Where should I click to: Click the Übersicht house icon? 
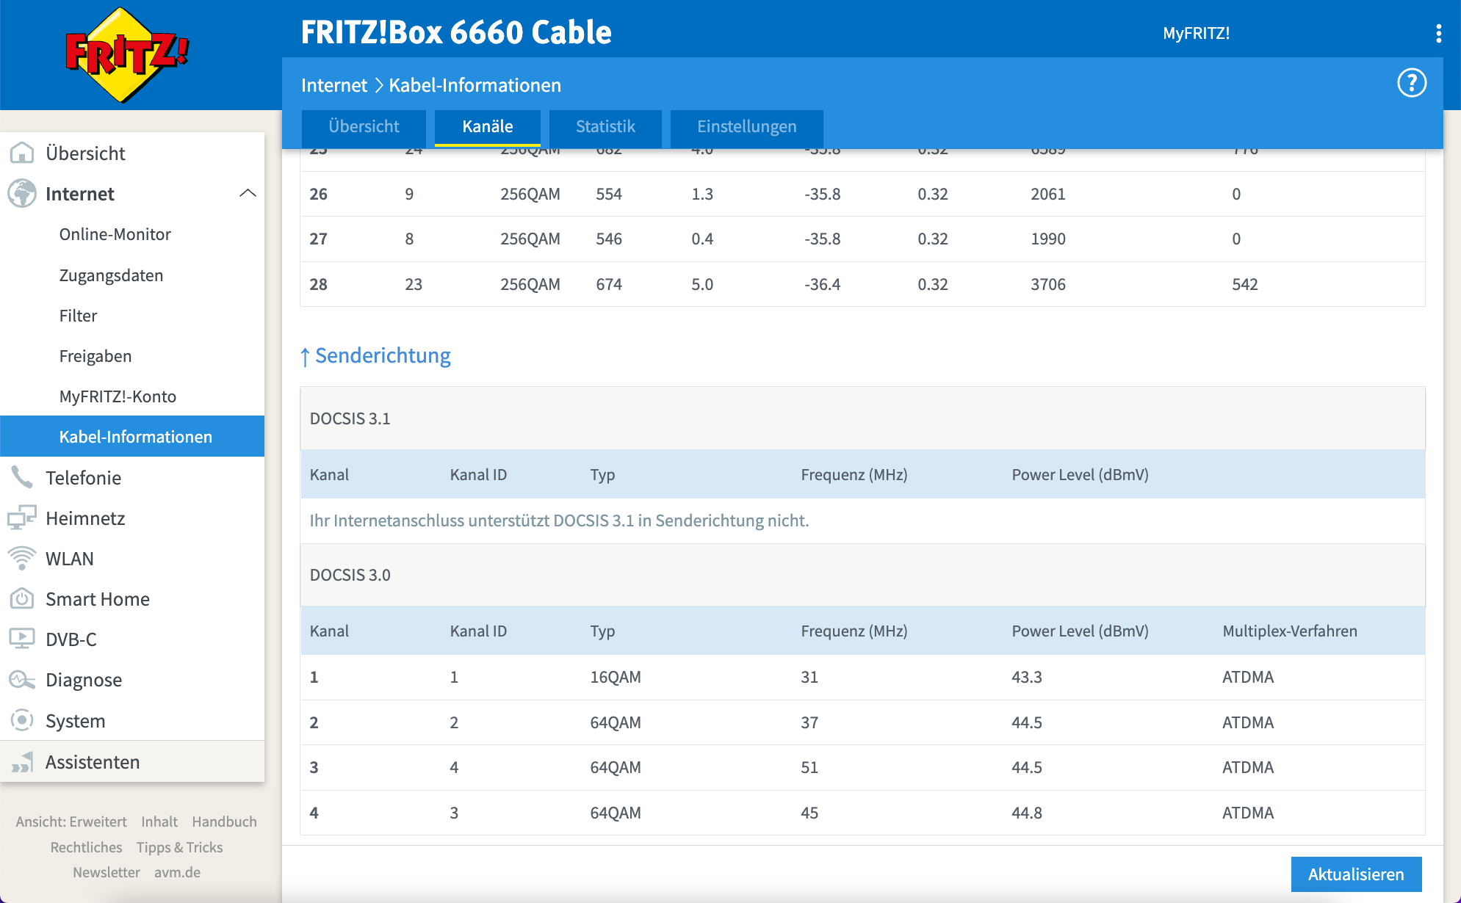[22, 153]
